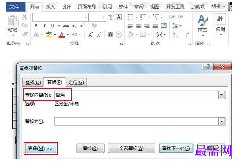This screenshot has height=163, width=239.
Task: Open 替换为 history dropdown arrow
Action: [222, 121]
